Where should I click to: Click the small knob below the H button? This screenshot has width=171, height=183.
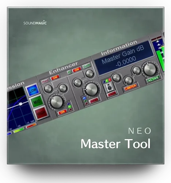pos(77,82)
